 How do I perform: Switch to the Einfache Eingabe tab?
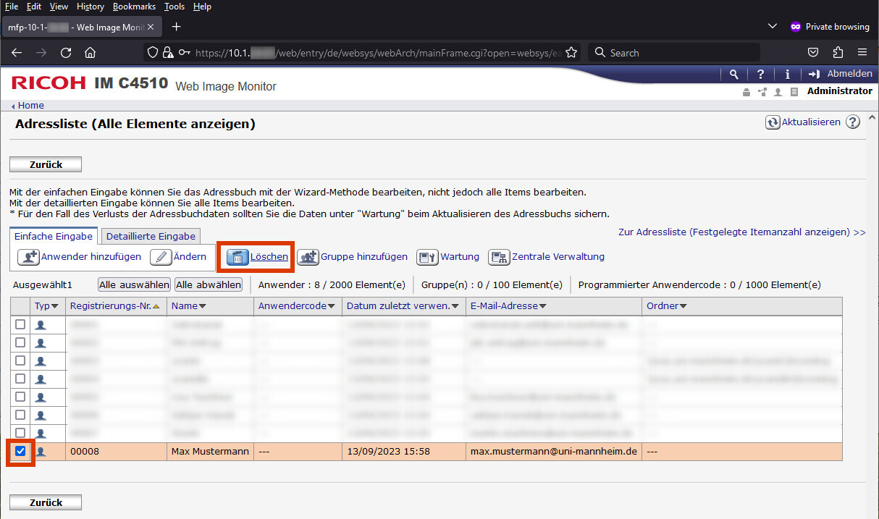point(54,236)
